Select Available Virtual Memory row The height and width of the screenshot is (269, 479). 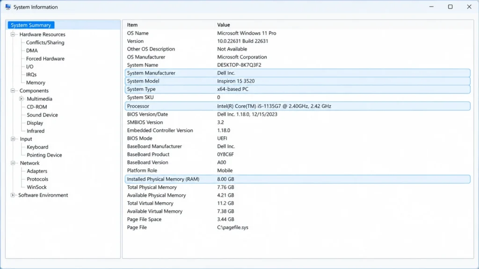click(298, 211)
